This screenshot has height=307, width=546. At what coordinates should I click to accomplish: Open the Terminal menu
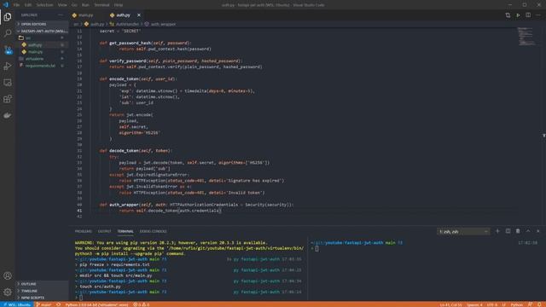tap(102, 5)
